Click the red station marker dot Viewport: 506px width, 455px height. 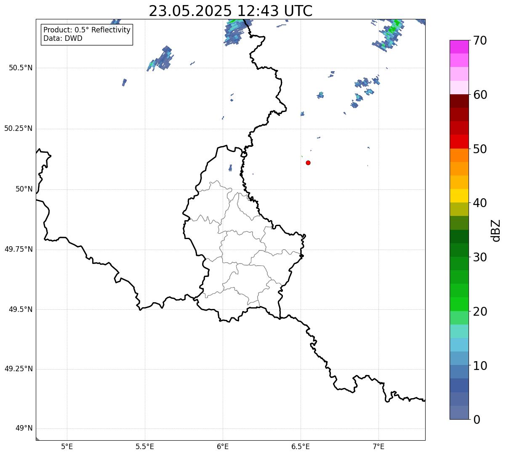[308, 163]
